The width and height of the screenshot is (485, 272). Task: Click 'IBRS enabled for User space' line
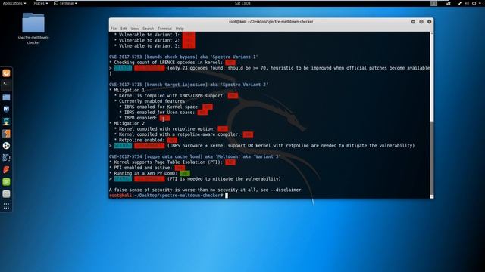tap(164, 113)
